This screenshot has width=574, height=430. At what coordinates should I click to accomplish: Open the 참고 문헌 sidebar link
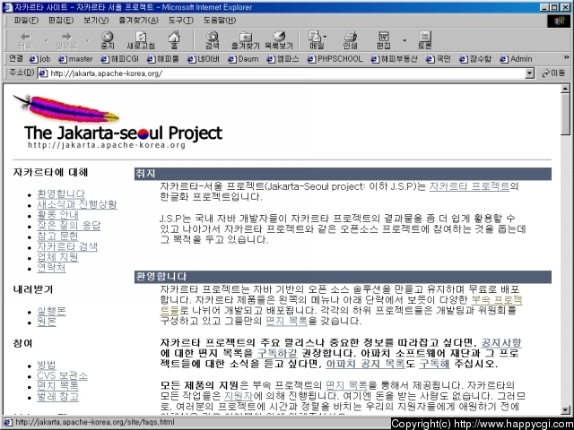pyautogui.click(x=57, y=236)
